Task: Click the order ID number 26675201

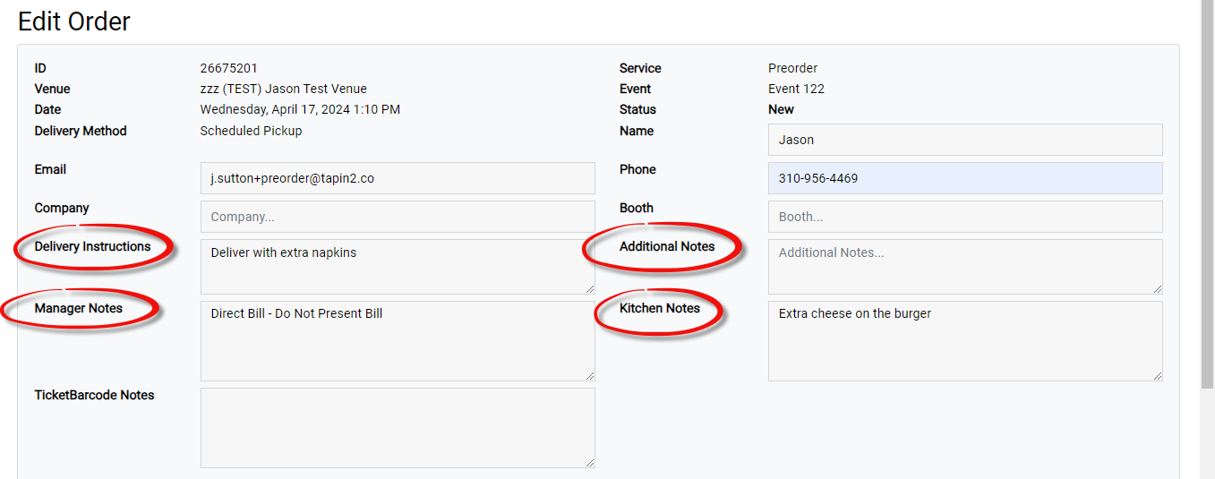Action: point(228,68)
